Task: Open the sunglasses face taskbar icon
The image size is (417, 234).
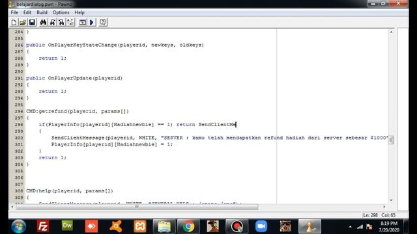Action: click(x=285, y=226)
